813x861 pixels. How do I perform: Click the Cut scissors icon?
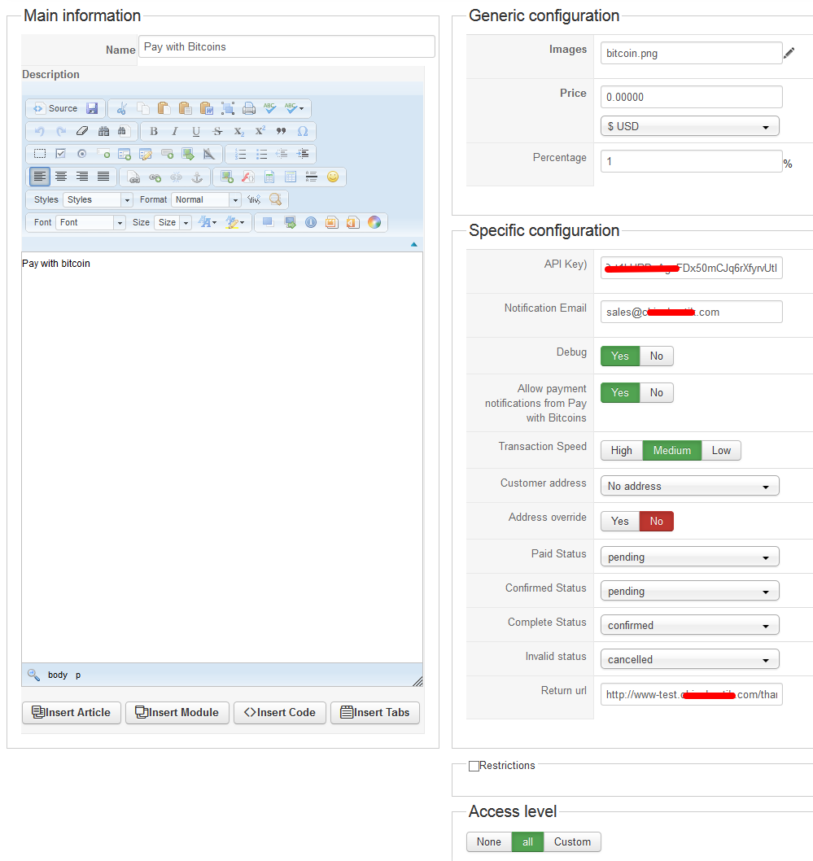(x=122, y=109)
